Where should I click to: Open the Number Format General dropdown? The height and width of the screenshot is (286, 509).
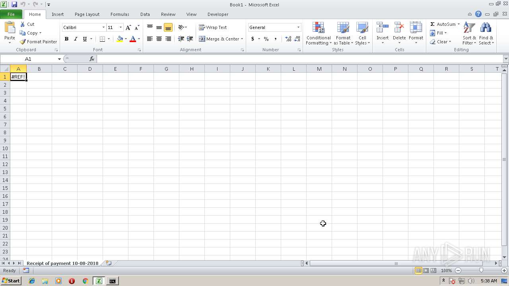[298, 27]
